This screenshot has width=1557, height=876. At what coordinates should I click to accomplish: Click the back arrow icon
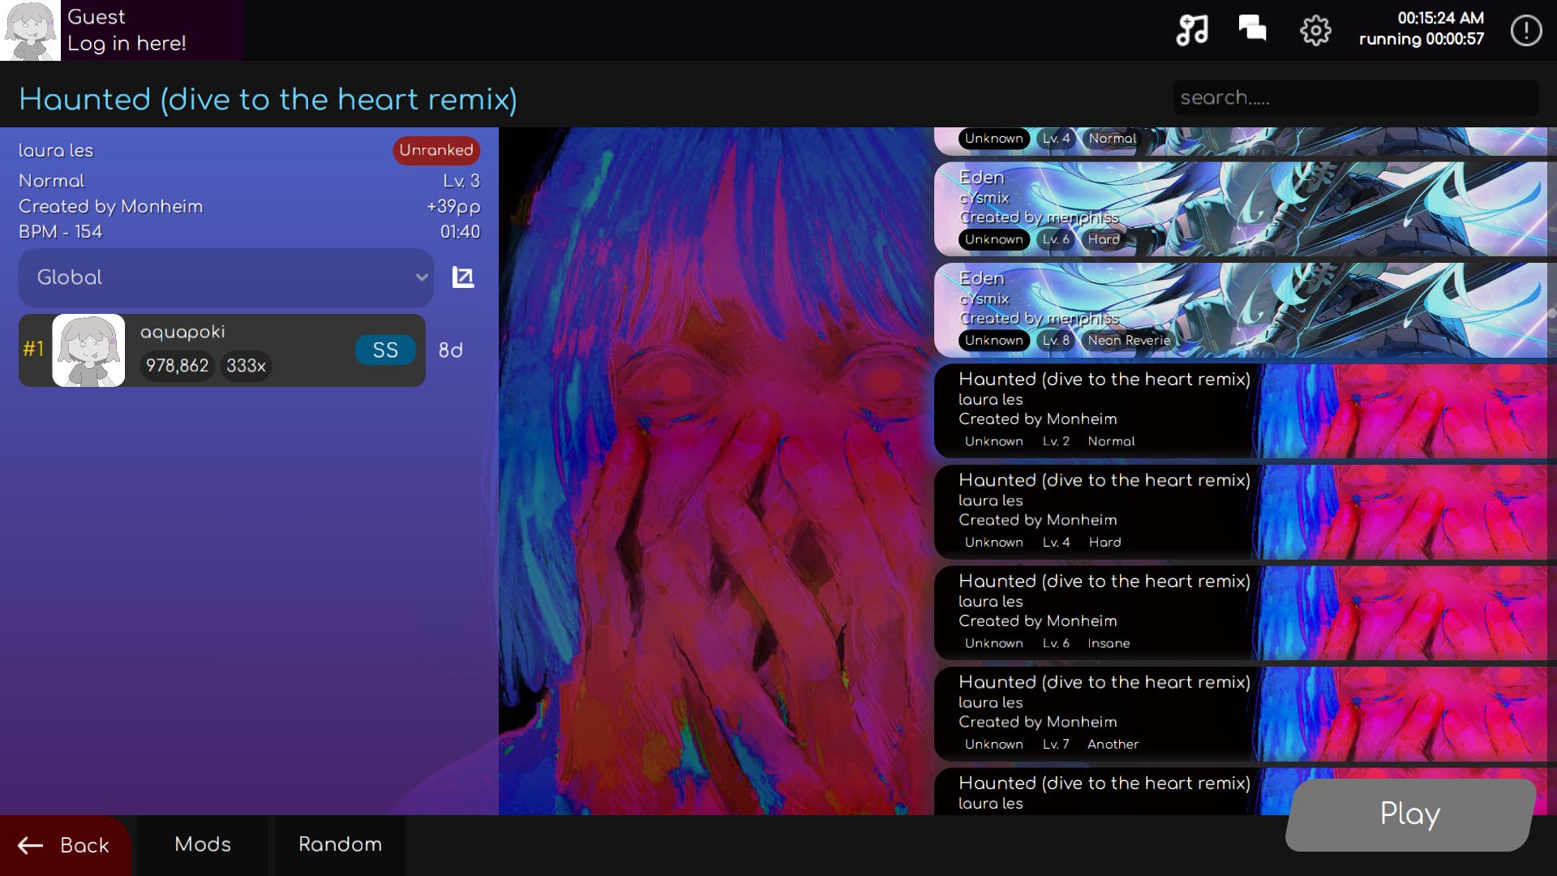coord(31,845)
